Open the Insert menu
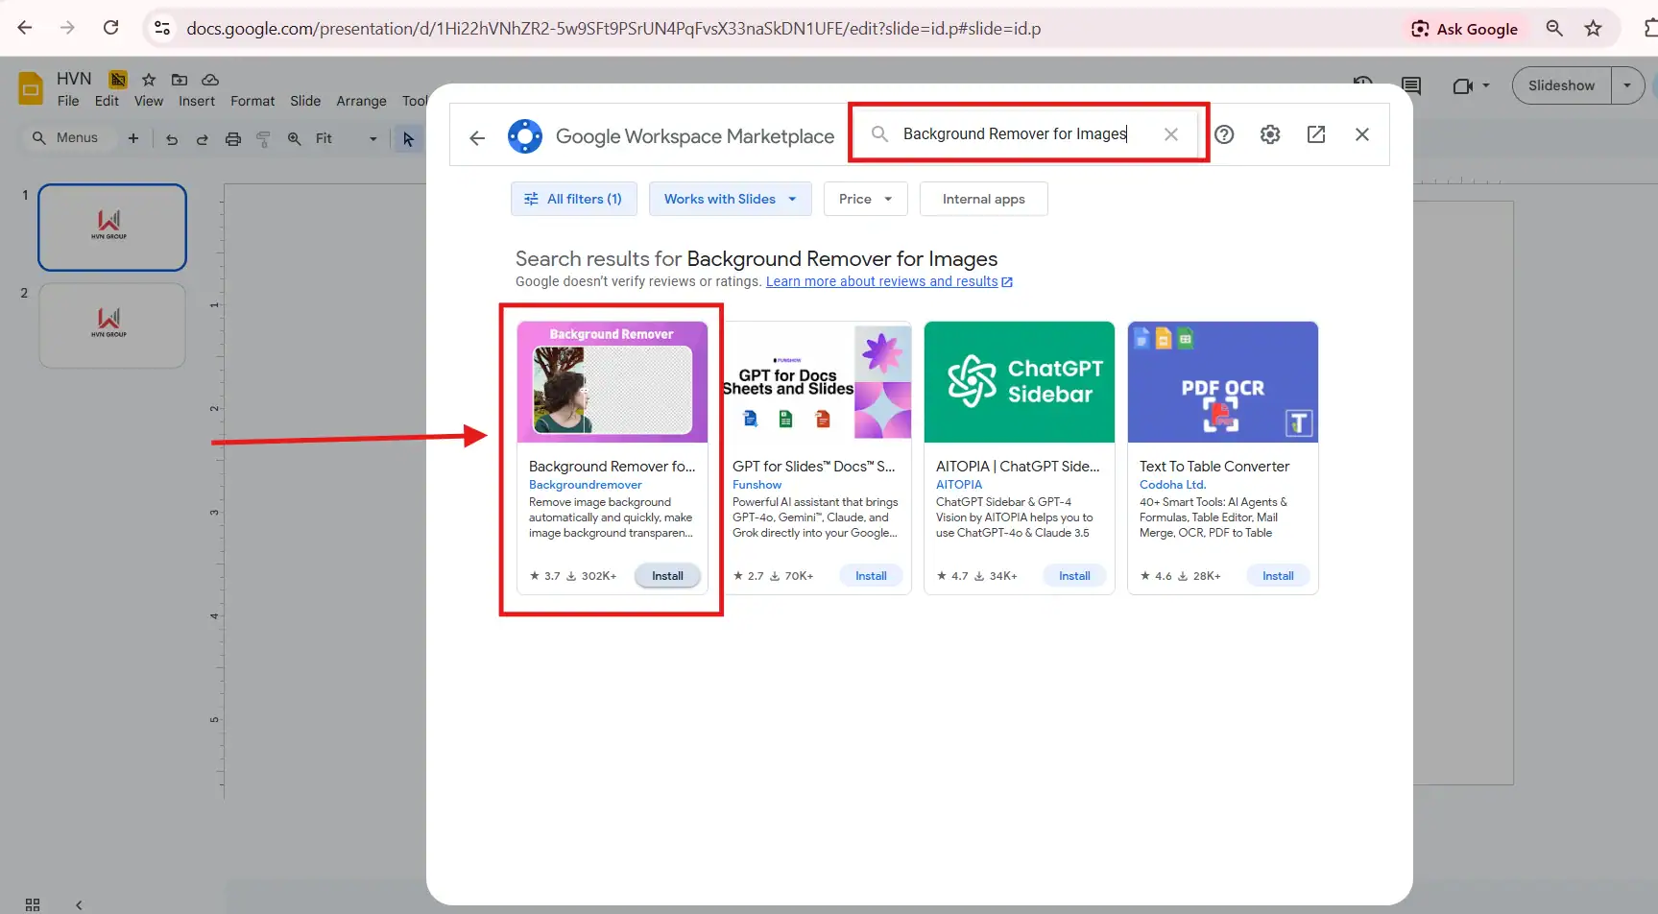This screenshot has width=1658, height=914. [x=197, y=101]
